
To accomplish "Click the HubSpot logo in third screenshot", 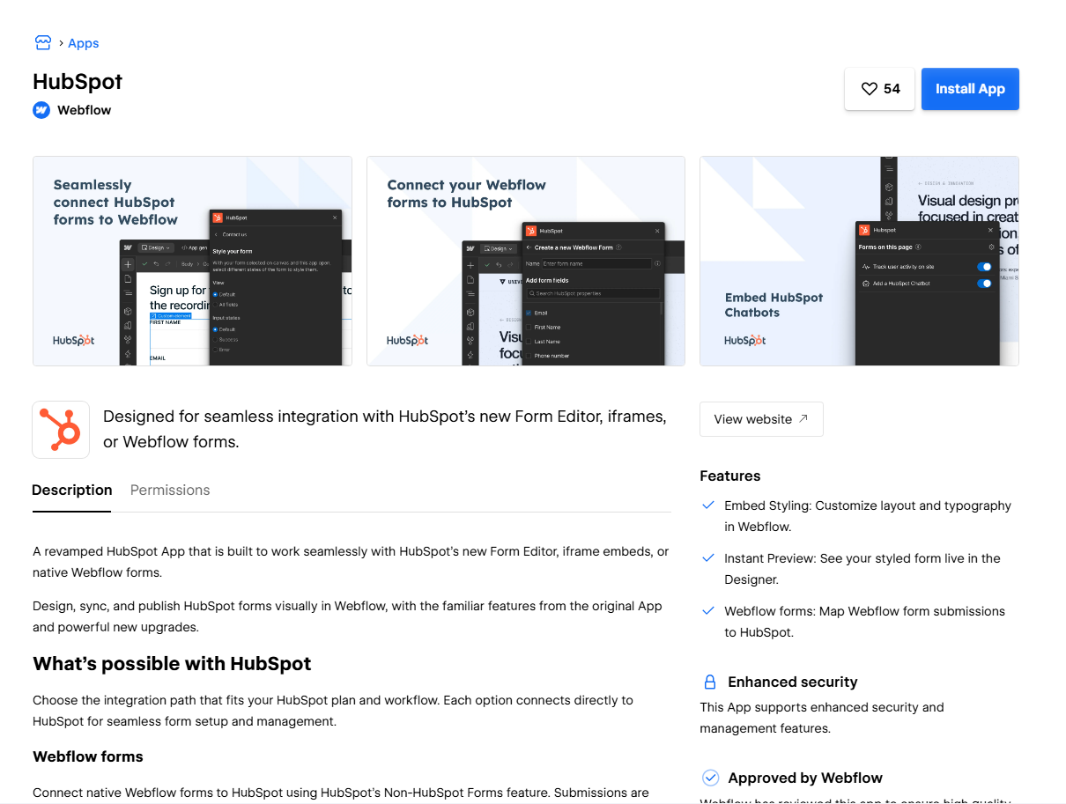I will pos(745,340).
